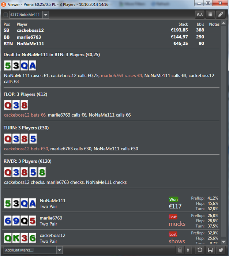This screenshot has width=229, height=256.
Task: Click the bb's column header
Action: pyautogui.click(x=200, y=25)
